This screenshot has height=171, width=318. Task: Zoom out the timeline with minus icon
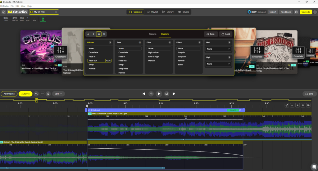292,105
